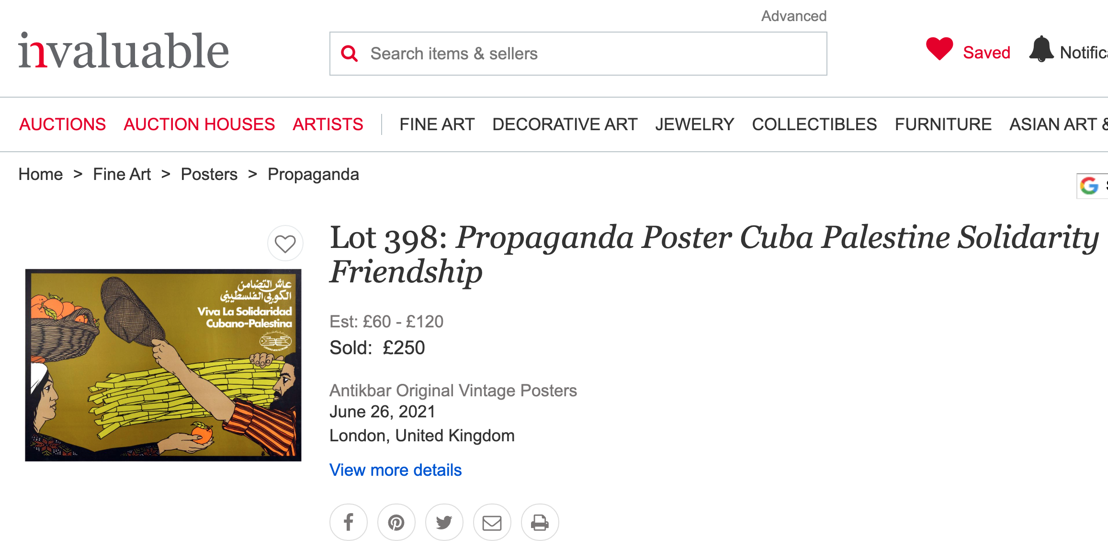Email this lot via envelope icon
The image size is (1108, 560).
492,522
